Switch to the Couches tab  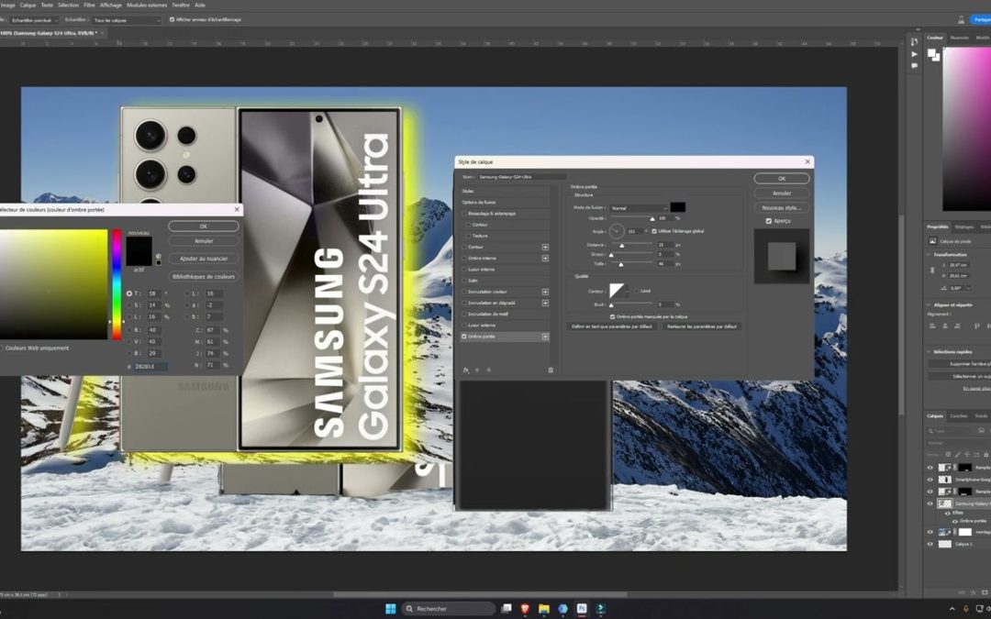coord(959,416)
